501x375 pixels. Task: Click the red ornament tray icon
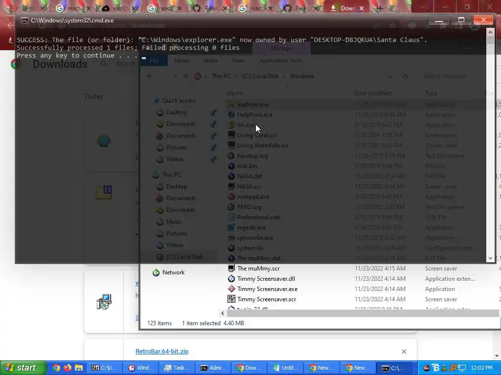coord(426,368)
